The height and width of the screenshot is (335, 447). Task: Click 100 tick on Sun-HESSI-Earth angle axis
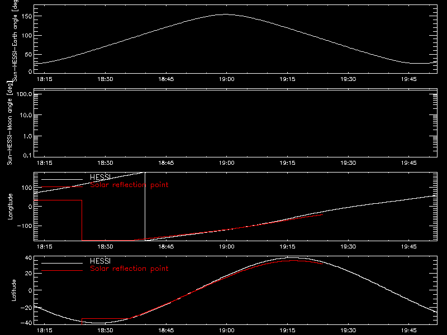(27, 35)
